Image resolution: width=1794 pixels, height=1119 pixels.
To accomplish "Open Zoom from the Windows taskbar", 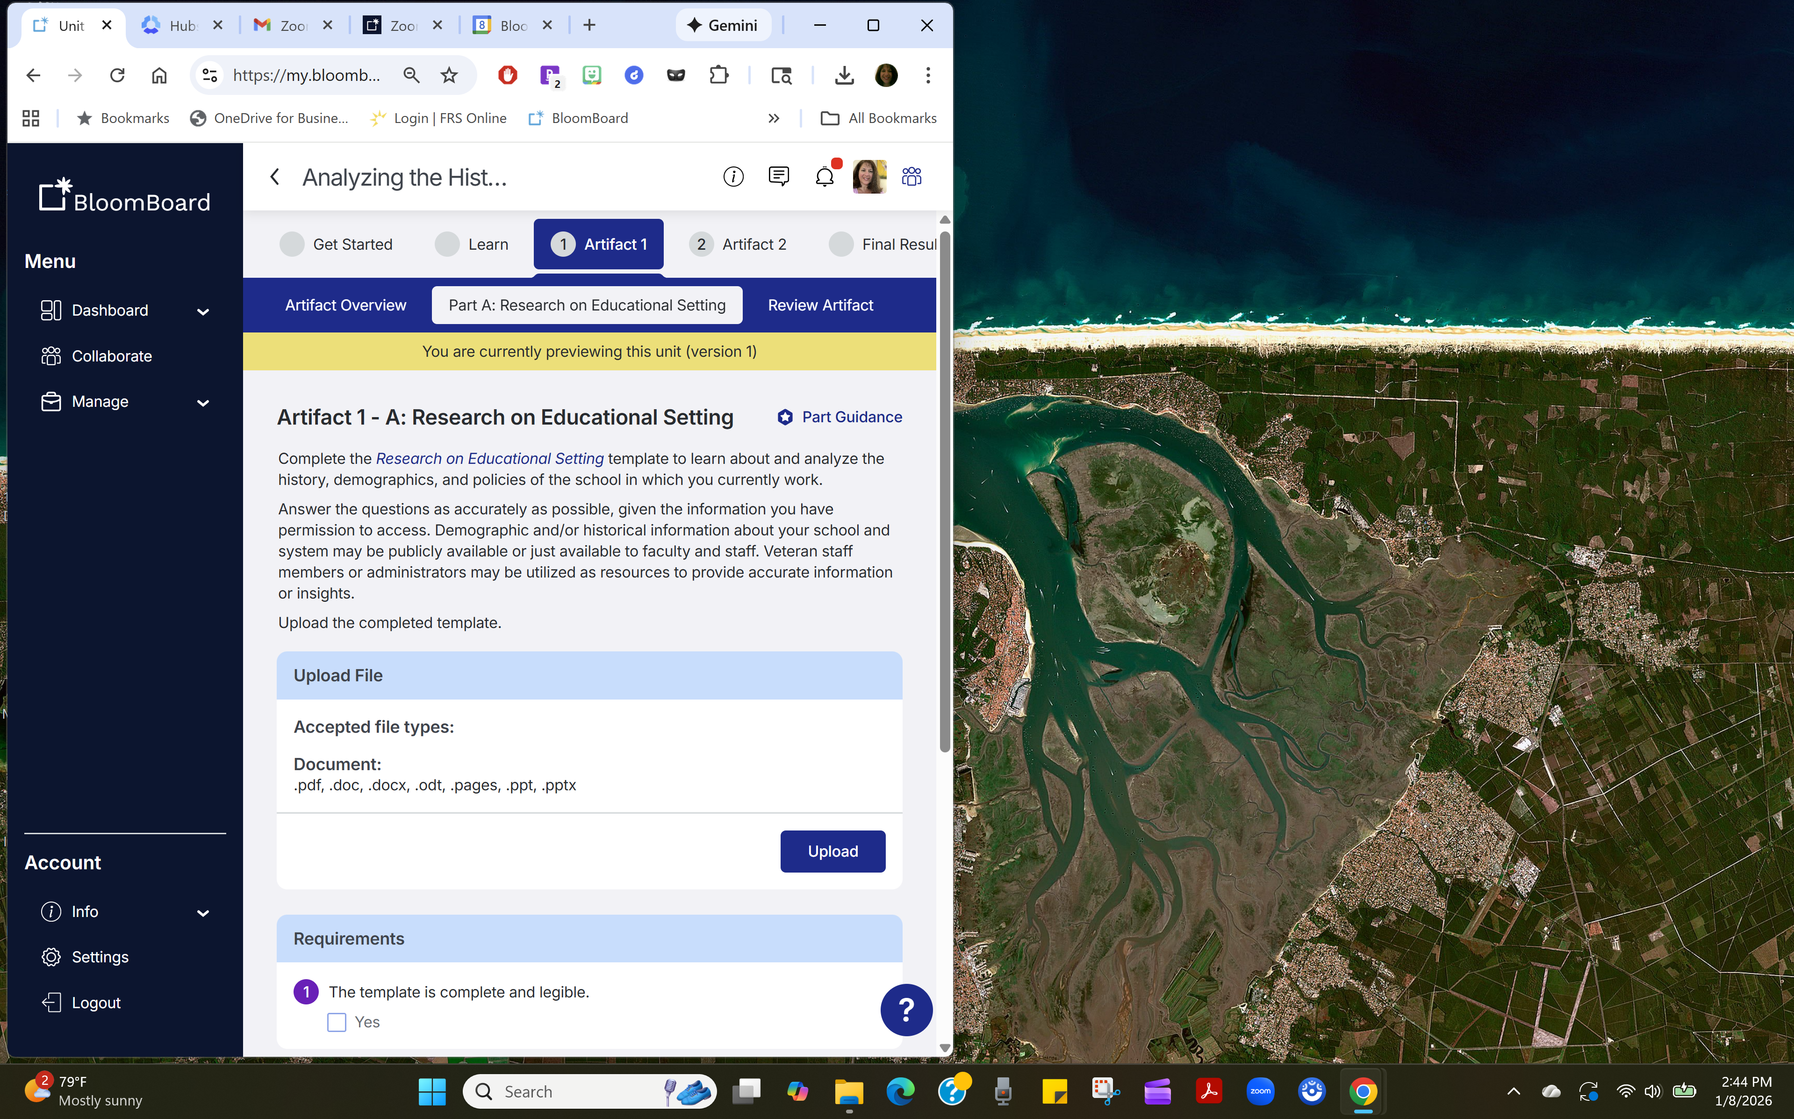I will click(1261, 1091).
